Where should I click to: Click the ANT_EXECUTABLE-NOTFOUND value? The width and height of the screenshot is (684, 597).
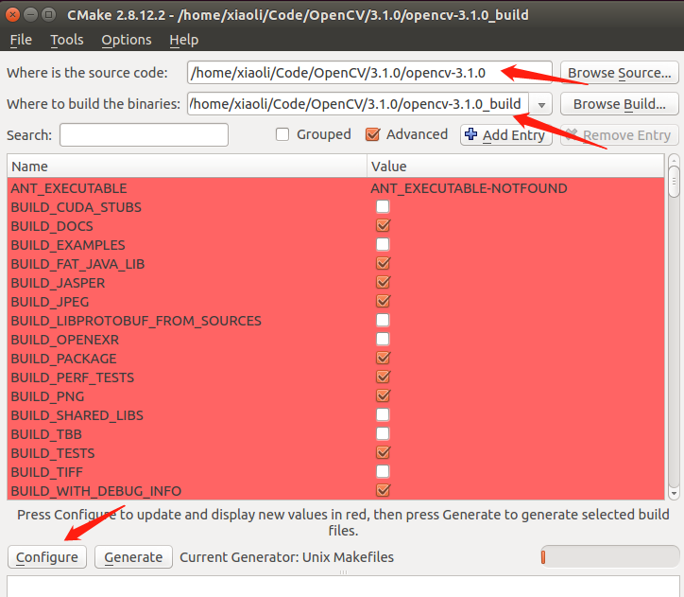click(x=469, y=188)
